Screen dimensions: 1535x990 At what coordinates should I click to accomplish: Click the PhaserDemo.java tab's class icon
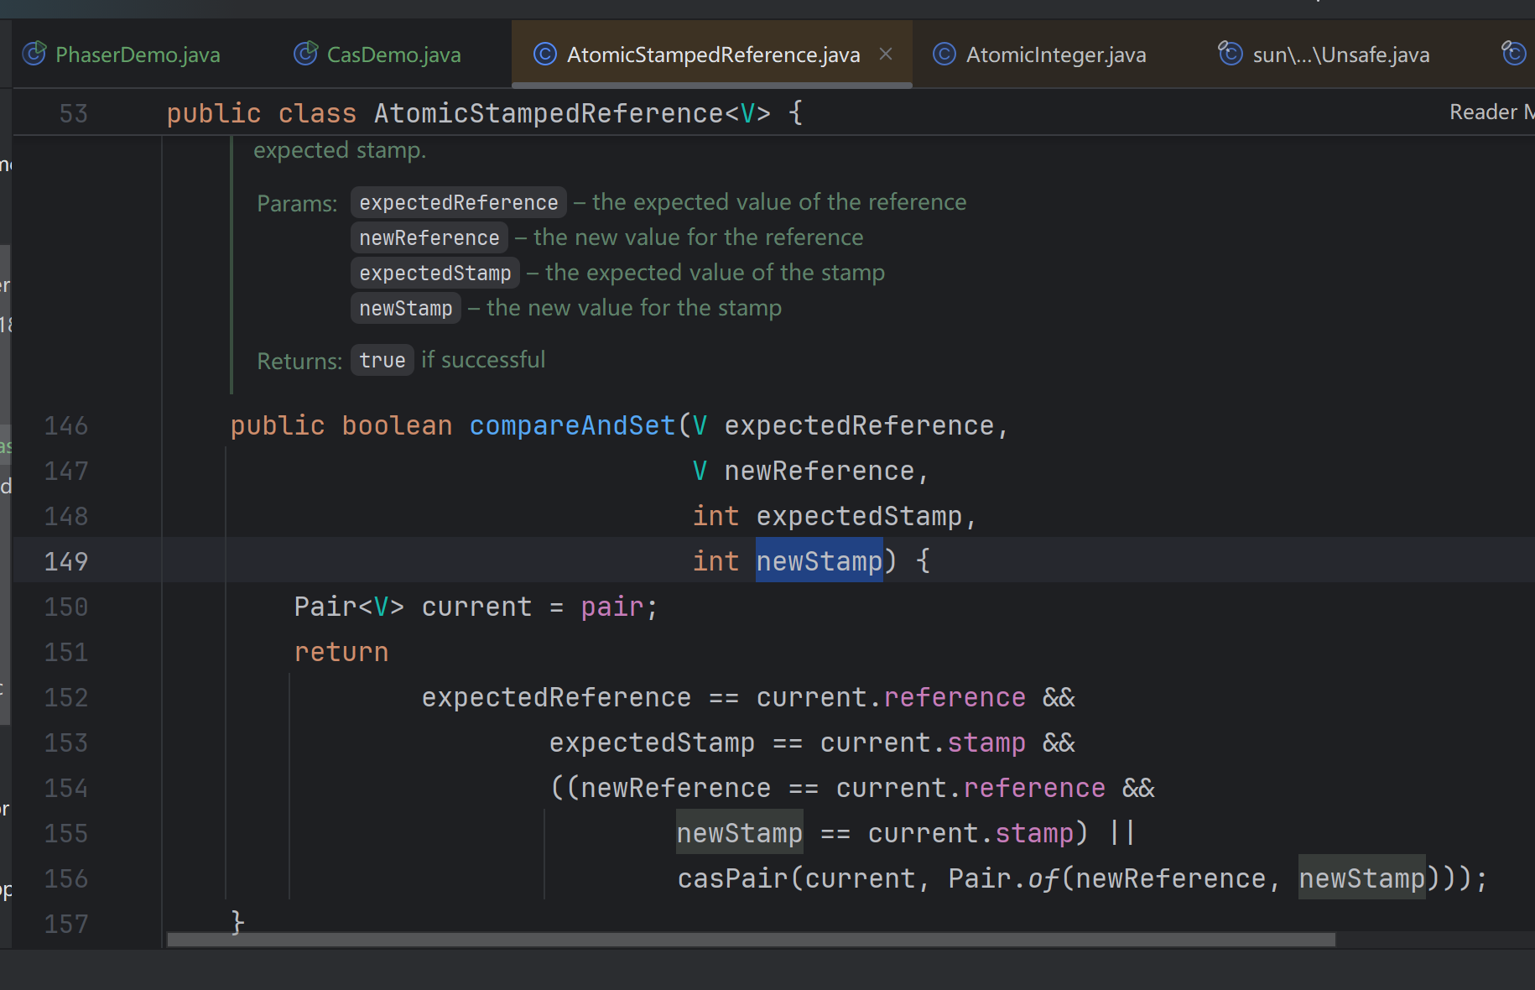pos(34,55)
